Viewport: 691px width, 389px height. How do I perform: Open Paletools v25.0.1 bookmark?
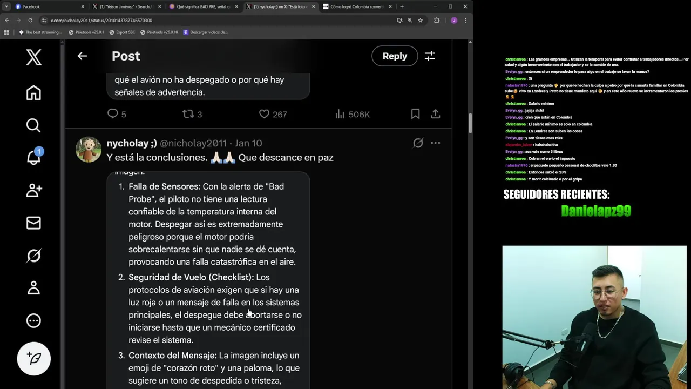tap(86, 32)
